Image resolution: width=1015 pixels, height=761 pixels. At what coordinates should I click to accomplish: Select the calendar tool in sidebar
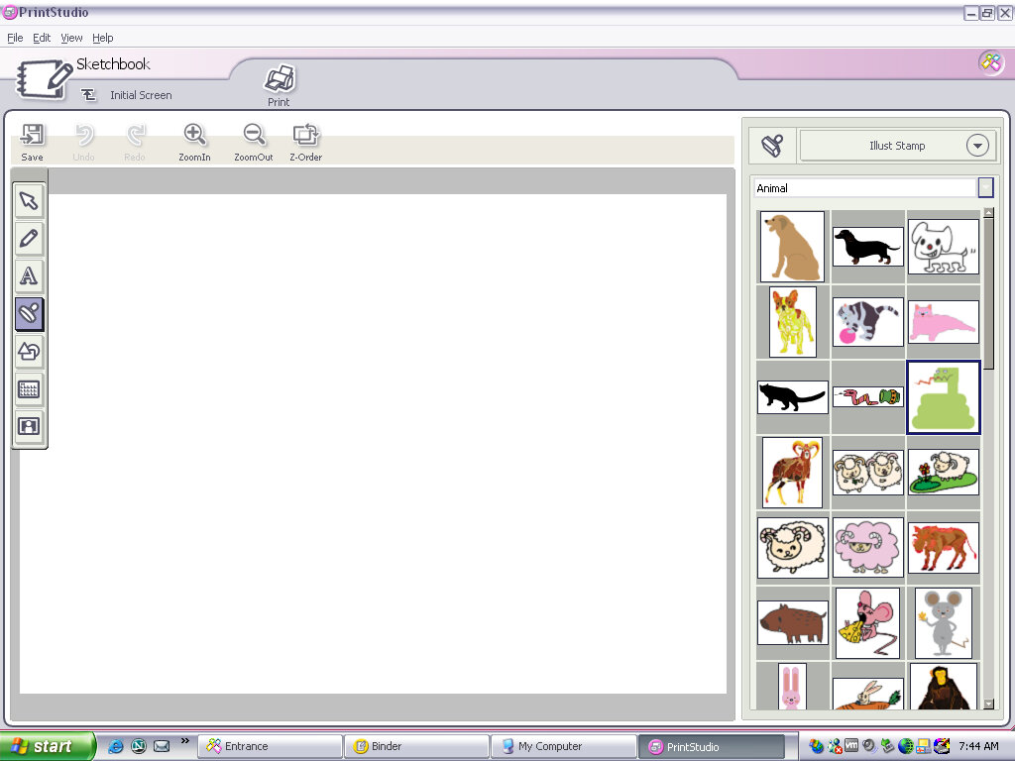pos(29,389)
